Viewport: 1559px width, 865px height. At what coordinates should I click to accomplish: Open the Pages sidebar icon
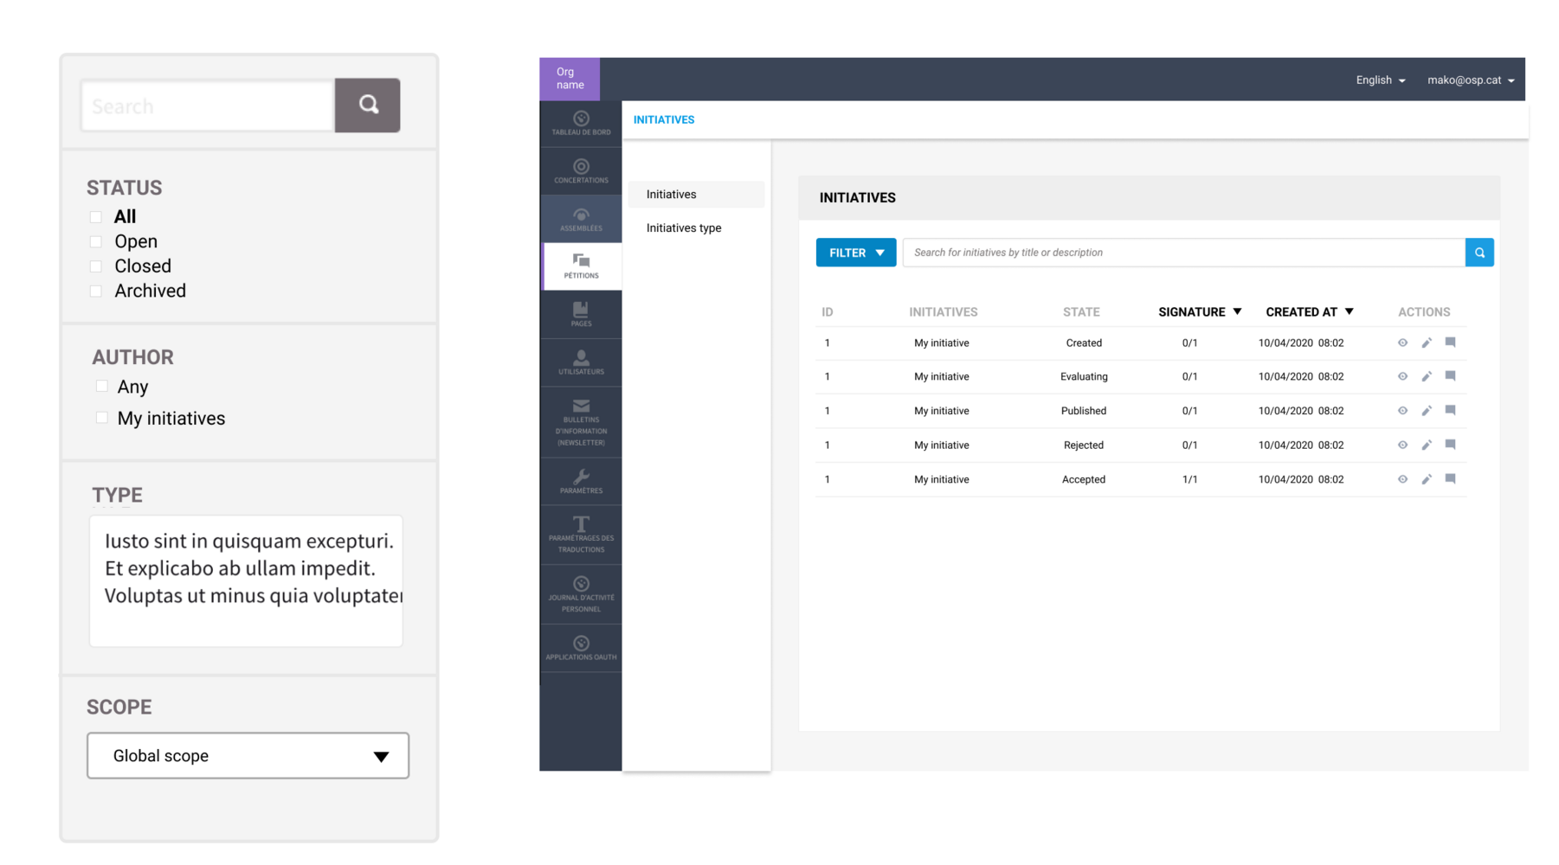(581, 314)
